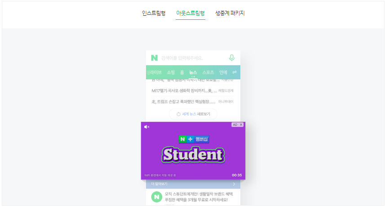
Task: Expand 더 알아보기 chevron arrow
Action: pyautogui.click(x=234, y=184)
